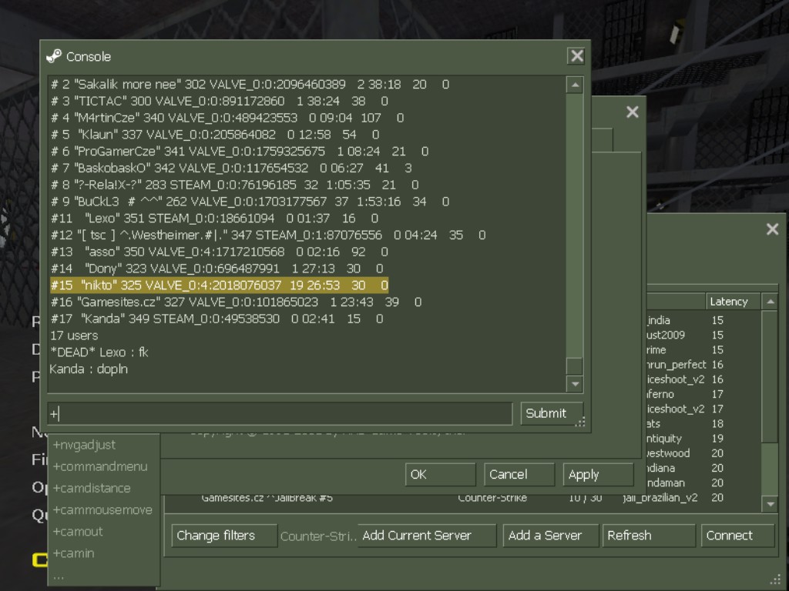The width and height of the screenshot is (789, 591).
Task: Click the Console scrollbar down arrow
Action: pos(575,385)
